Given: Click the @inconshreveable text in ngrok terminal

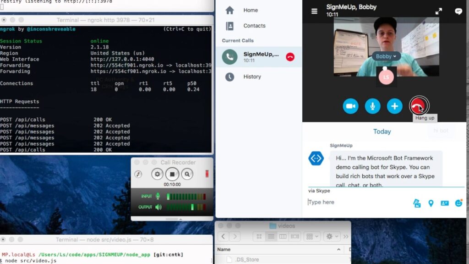Looking at the screenshot, I should tap(51, 29).
